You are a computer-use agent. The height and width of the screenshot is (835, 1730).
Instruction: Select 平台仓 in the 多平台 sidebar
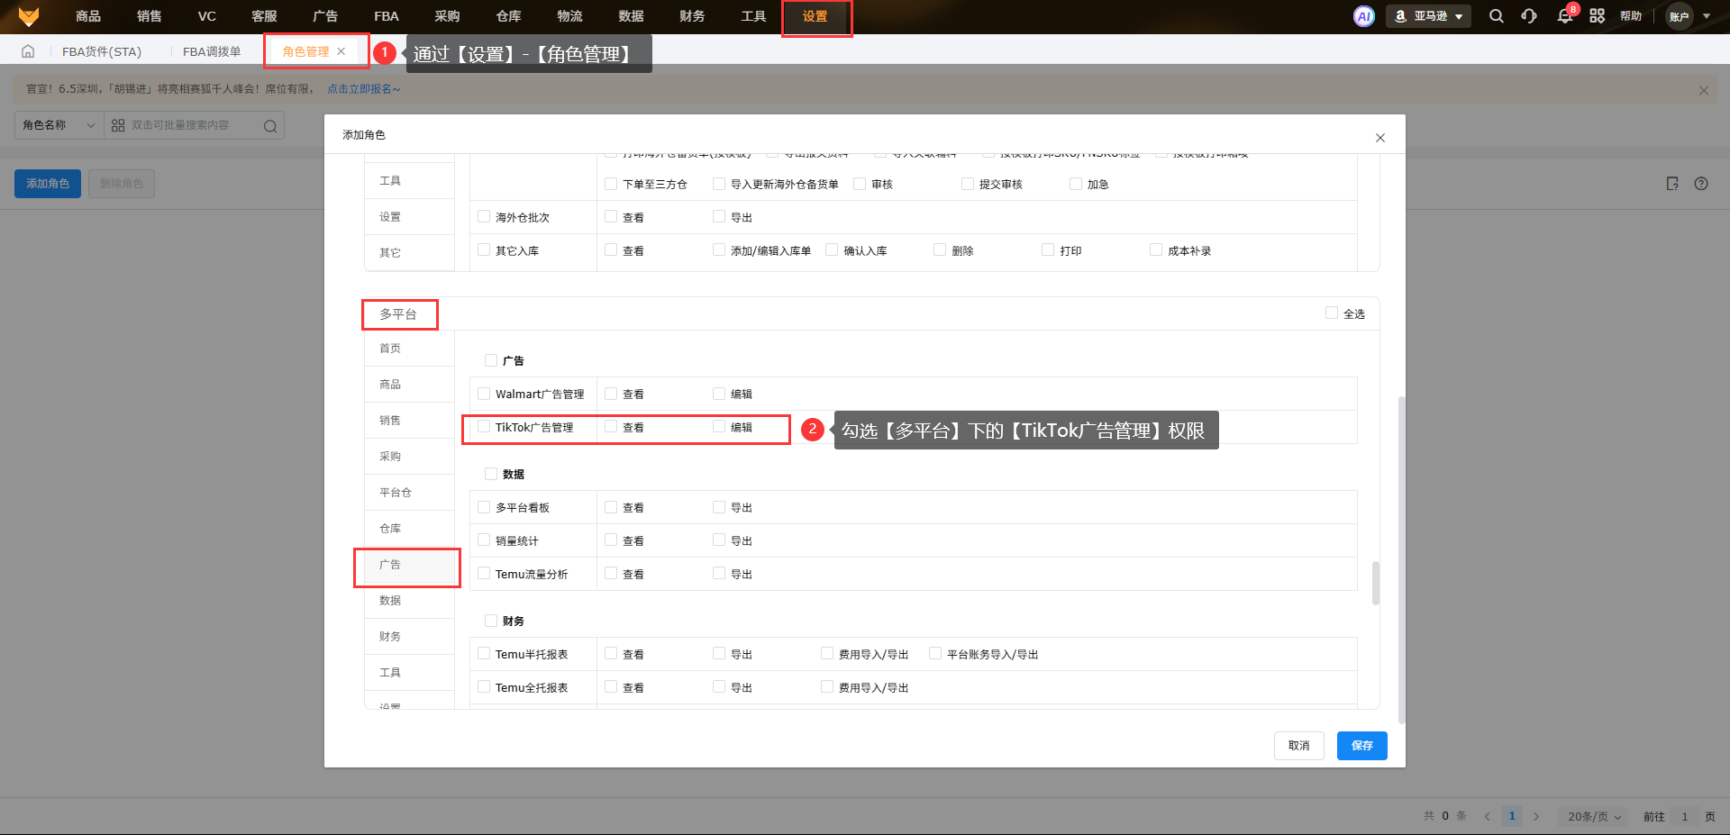point(409,493)
